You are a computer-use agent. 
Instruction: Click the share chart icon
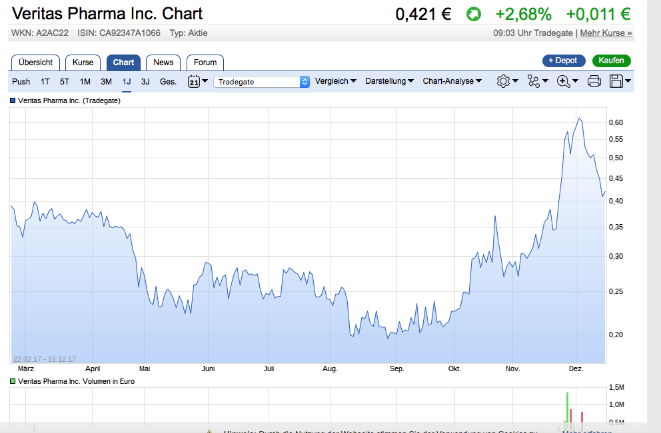(535, 80)
